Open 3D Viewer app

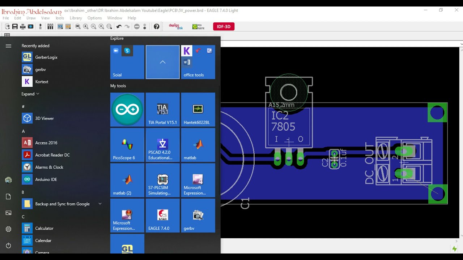[x=61, y=118]
